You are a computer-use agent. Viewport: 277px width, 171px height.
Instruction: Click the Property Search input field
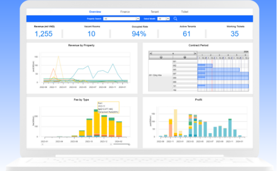point(120,19)
